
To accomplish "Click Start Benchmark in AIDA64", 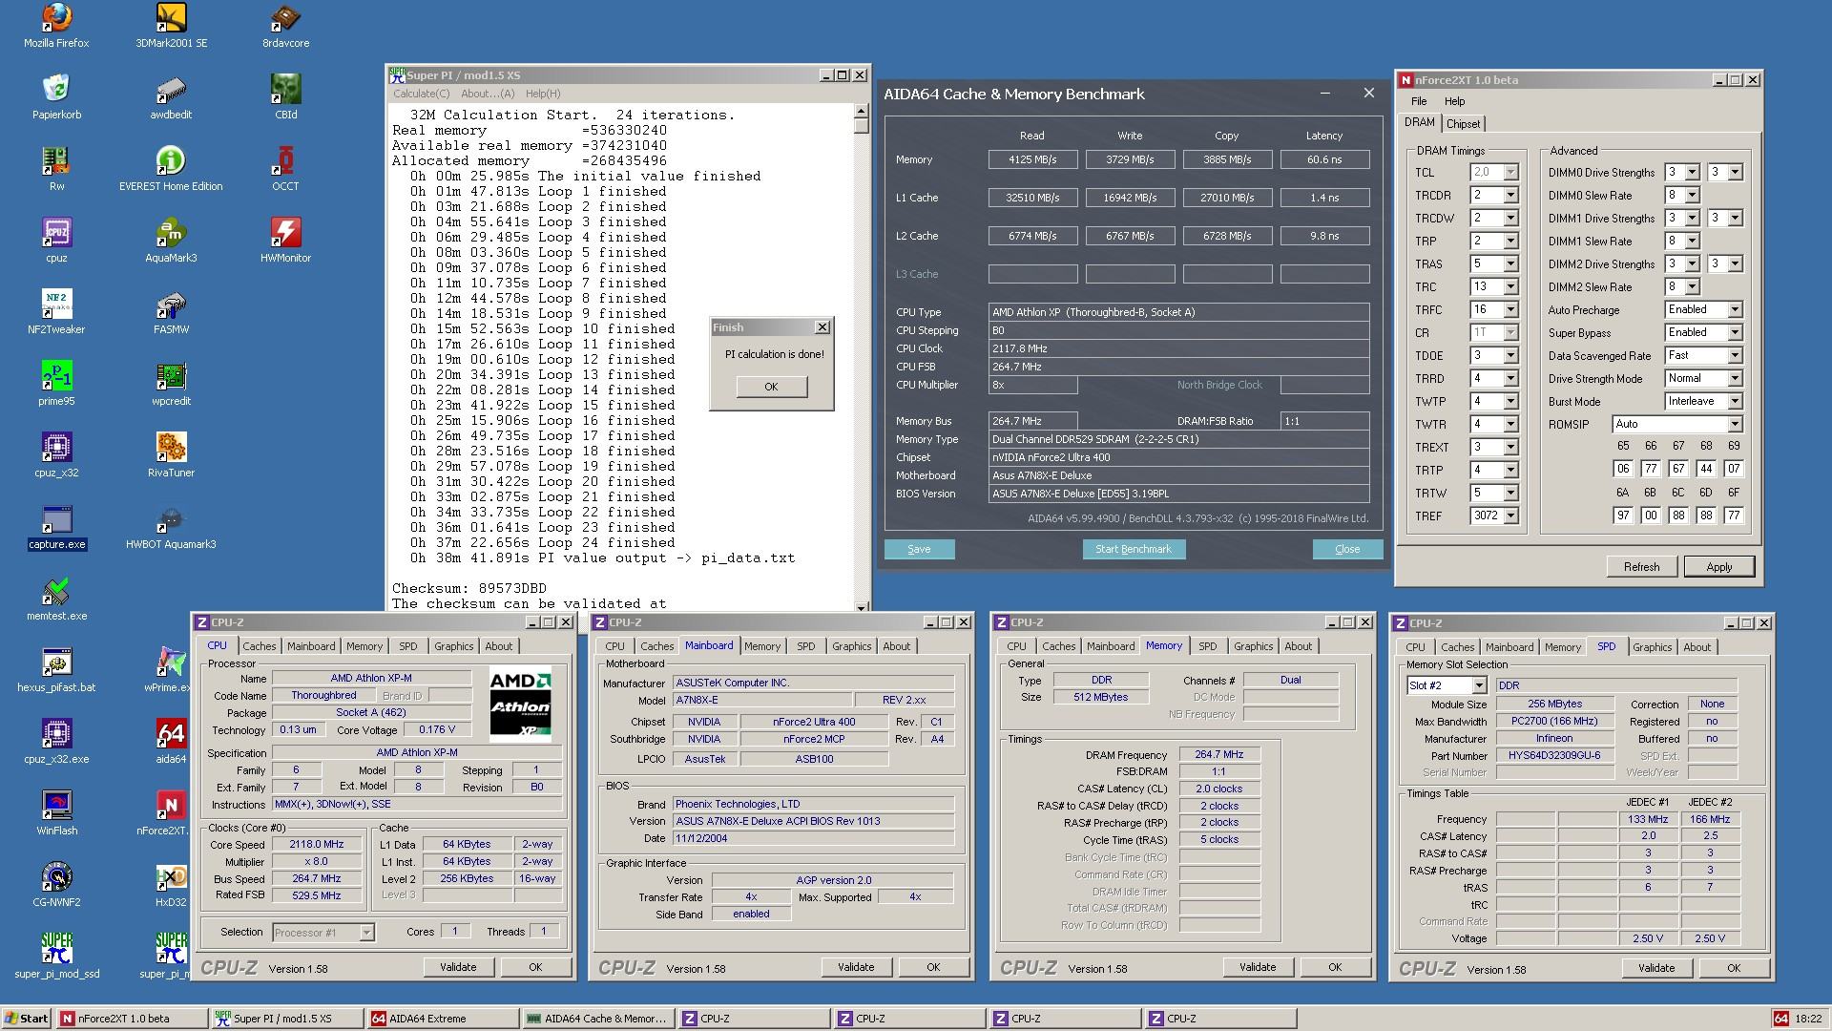I will pos(1134,549).
